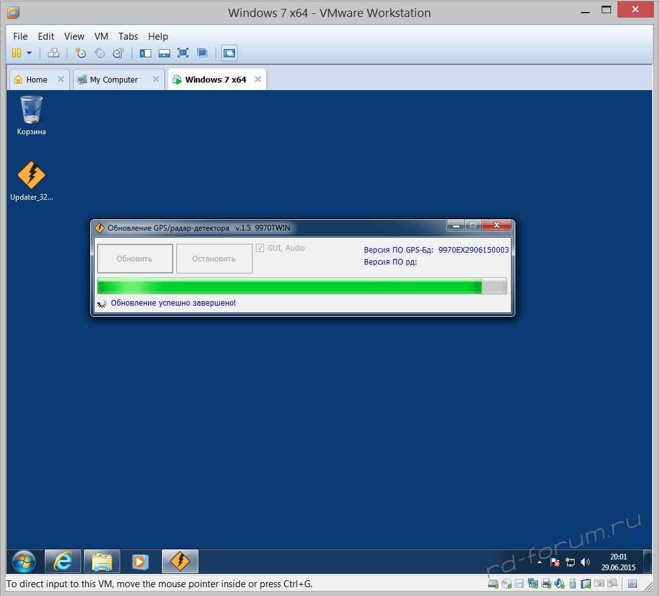Click the message log icon in VMware status bar

pyautogui.click(x=633, y=584)
